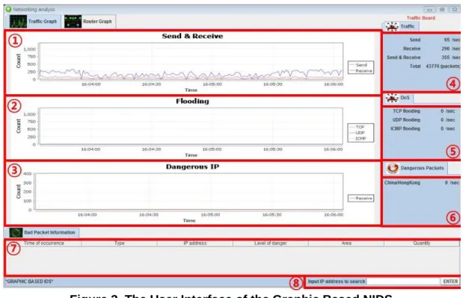The height and width of the screenshot is (298, 463).
Task: Click the Flooding plot area
Action: (x=191, y=126)
